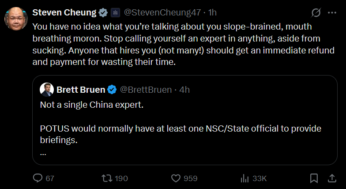Open the 1h timestamp link
The height and width of the screenshot is (189, 346).
coord(212,12)
